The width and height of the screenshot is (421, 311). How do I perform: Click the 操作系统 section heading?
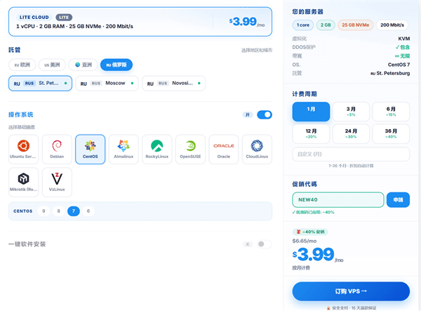[20, 114]
